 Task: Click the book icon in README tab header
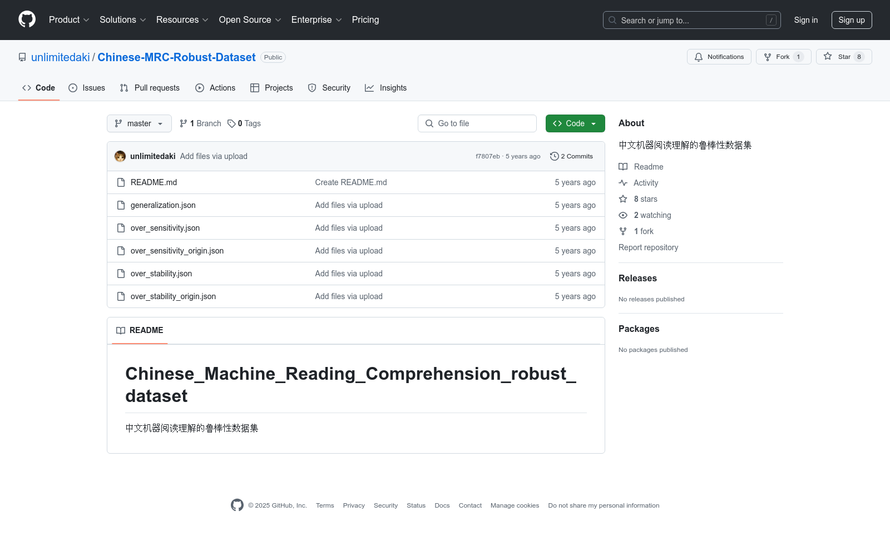121,330
